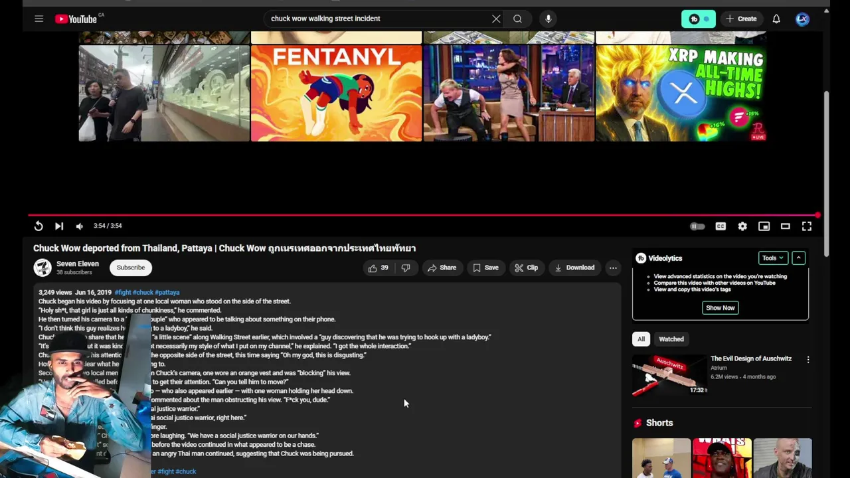Open options for the Auschwitz video

(808, 360)
